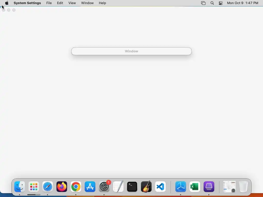263x197 pixels.
Task: Open Control Center icon
Action: click(x=221, y=3)
